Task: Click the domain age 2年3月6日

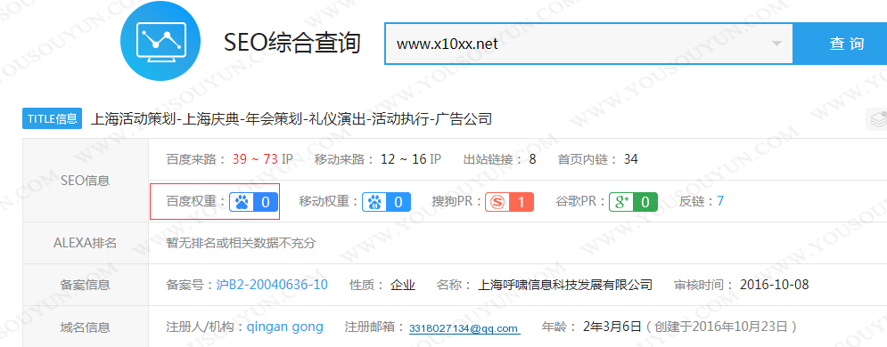Action: coord(612,327)
